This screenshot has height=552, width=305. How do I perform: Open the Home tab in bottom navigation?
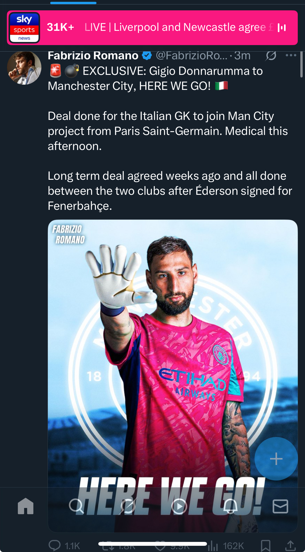tap(26, 506)
